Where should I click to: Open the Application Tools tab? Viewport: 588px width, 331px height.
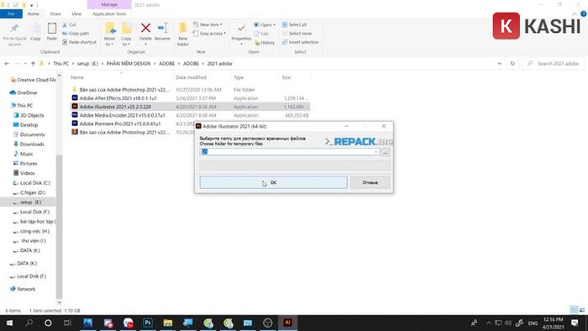pyautogui.click(x=109, y=14)
